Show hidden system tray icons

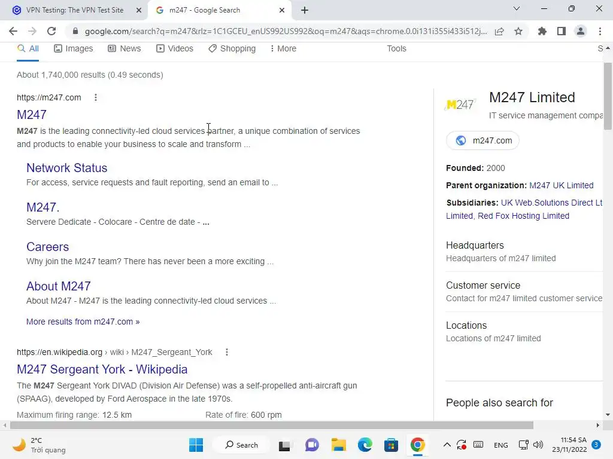pyautogui.click(x=447, y=445)
